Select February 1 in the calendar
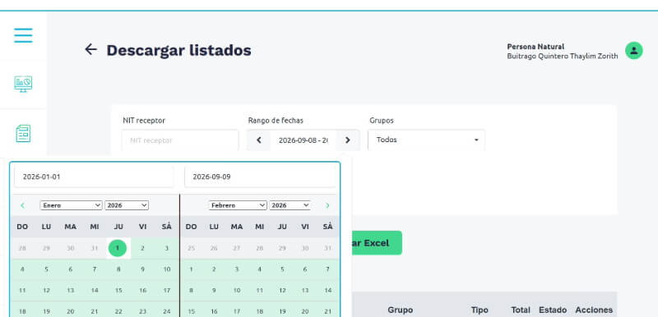Screen dimensions: 658x317 click(191, 269)
